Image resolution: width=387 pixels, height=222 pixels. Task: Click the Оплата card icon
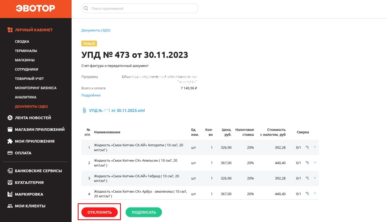[10, 153]
